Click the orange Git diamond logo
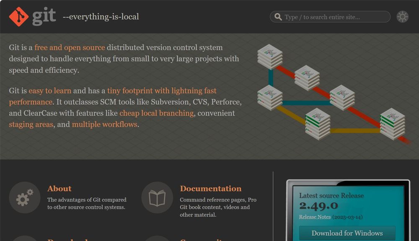 19,17
